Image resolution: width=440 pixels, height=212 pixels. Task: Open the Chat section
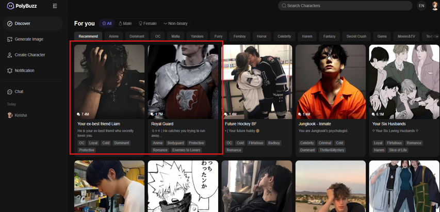point(19,92)
